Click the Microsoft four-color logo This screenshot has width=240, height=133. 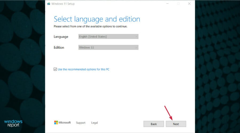click(56, 122)
